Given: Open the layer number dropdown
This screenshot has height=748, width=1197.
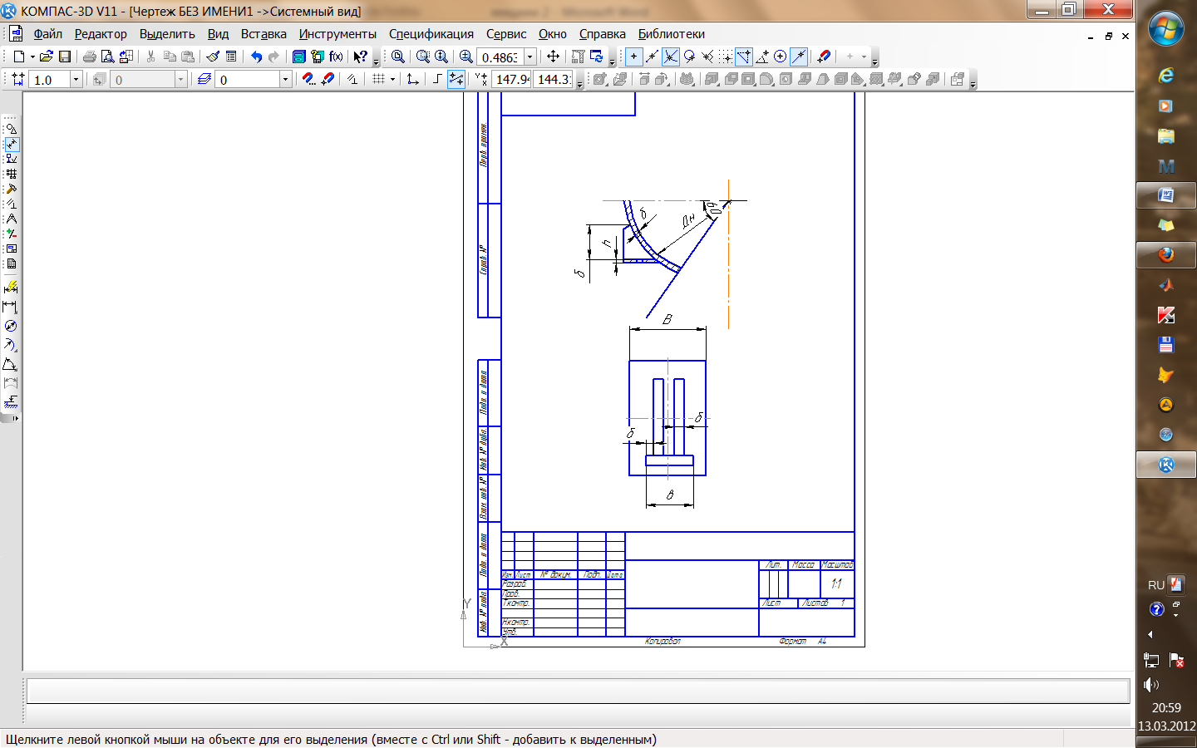Looking at the screenshot, I should (x=285, y=80).
